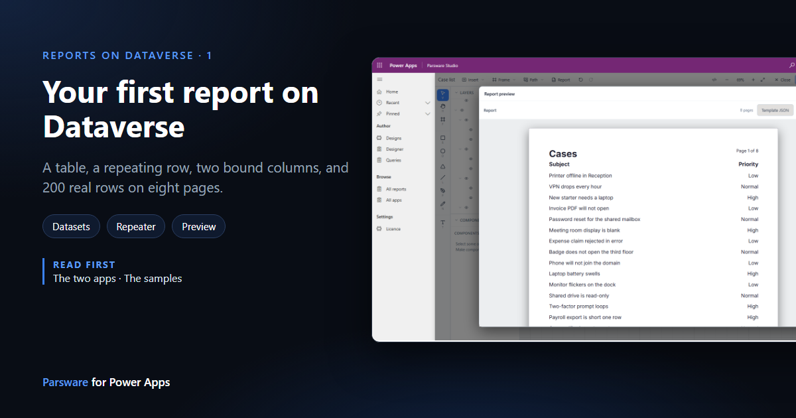Click the Case list title in toolbar

[x=446, y=80]
